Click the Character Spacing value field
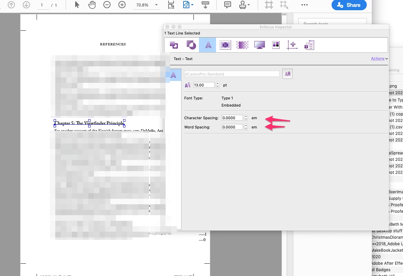 [x=232, y=118]
